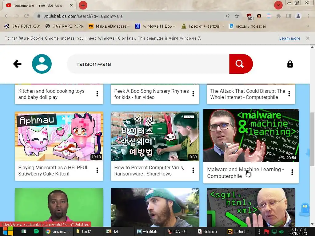Open a new tab with the plus button
Viewport: 315px width, 236px height.
[83, 5]
